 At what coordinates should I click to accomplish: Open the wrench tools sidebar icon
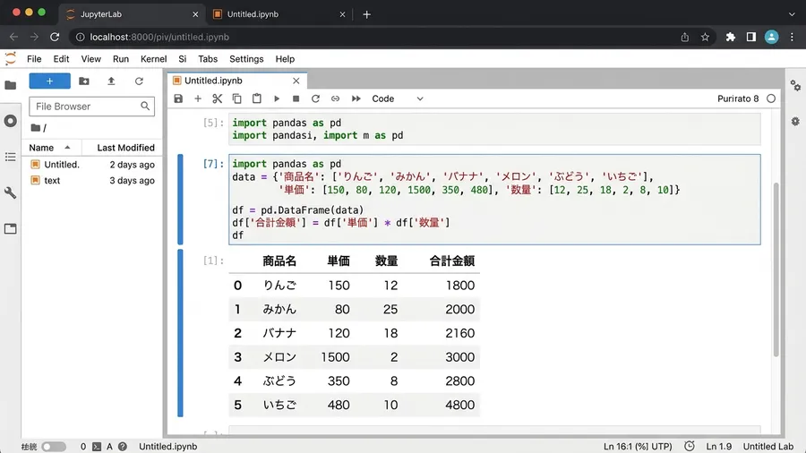pos(10,192)
